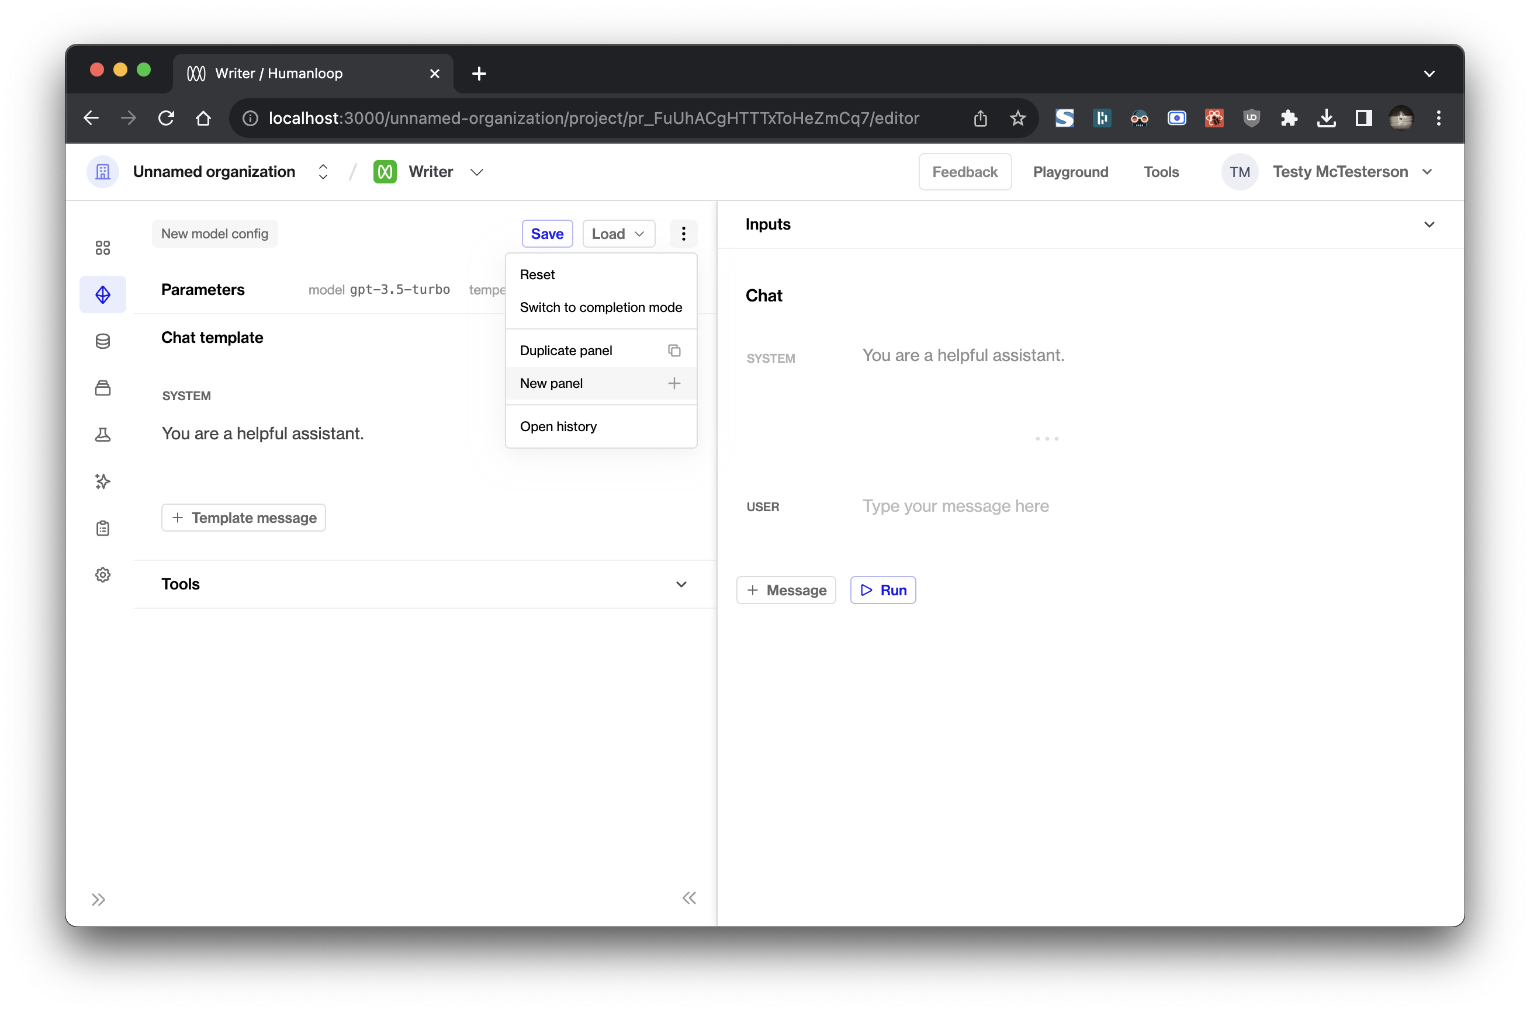Click the flask experiments sidebar icon
The height and width of the screenshot is (1013, 1530).
(103, 434)
